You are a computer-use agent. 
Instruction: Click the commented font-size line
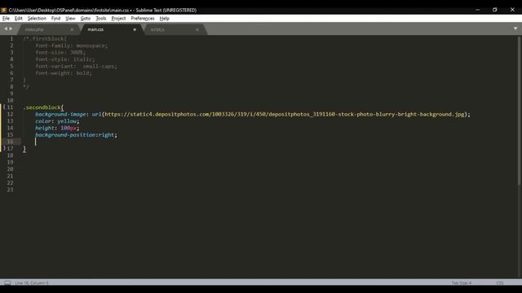[x=60, y=52]
